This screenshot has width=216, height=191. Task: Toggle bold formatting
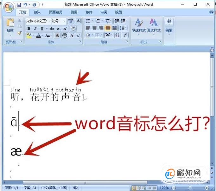pos(29,29)
